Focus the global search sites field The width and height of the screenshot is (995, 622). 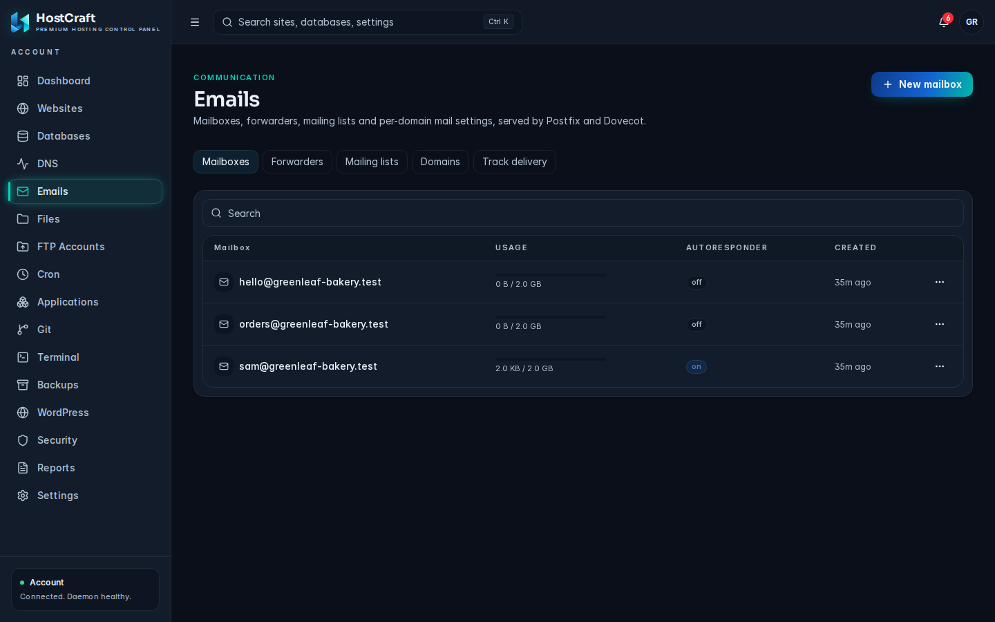pos(368,22)
